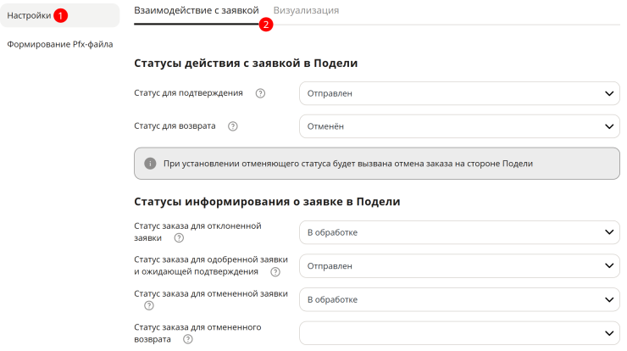
Task: Click label Статус заказа для одобренной заявки
Action: click(x=211, y=265)
